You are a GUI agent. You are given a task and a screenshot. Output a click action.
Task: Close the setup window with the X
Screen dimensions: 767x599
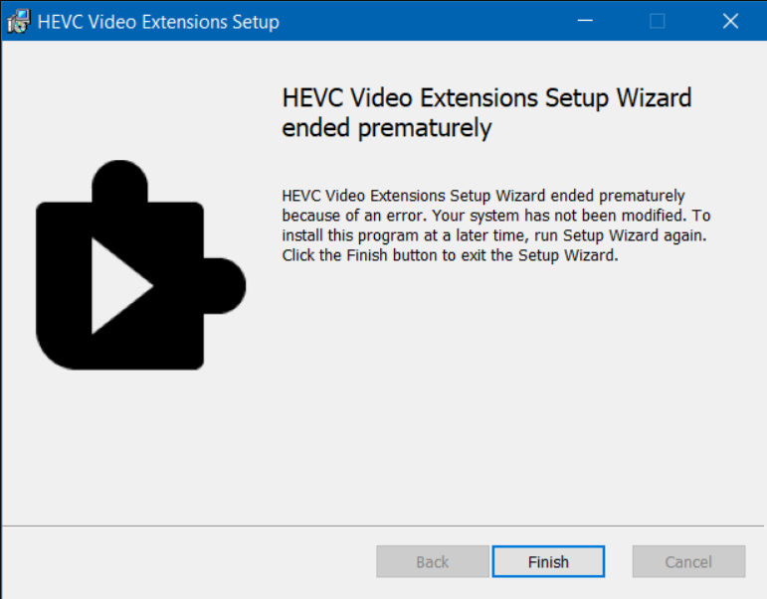point(730,21)
